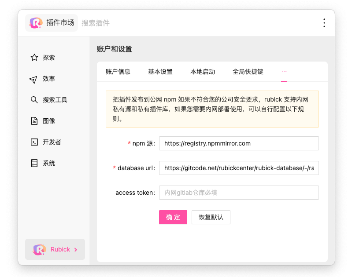Click the Rubick logo in the header
The height and width of the screenshot is (277, 352).
tap(36, 23)
